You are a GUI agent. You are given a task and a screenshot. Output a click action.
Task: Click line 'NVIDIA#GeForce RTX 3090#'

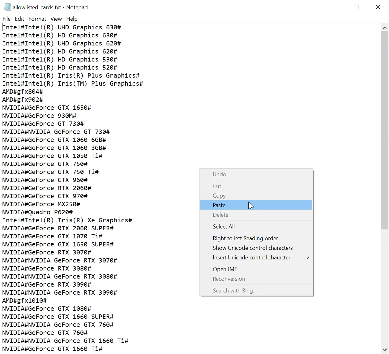pos(47,284)
